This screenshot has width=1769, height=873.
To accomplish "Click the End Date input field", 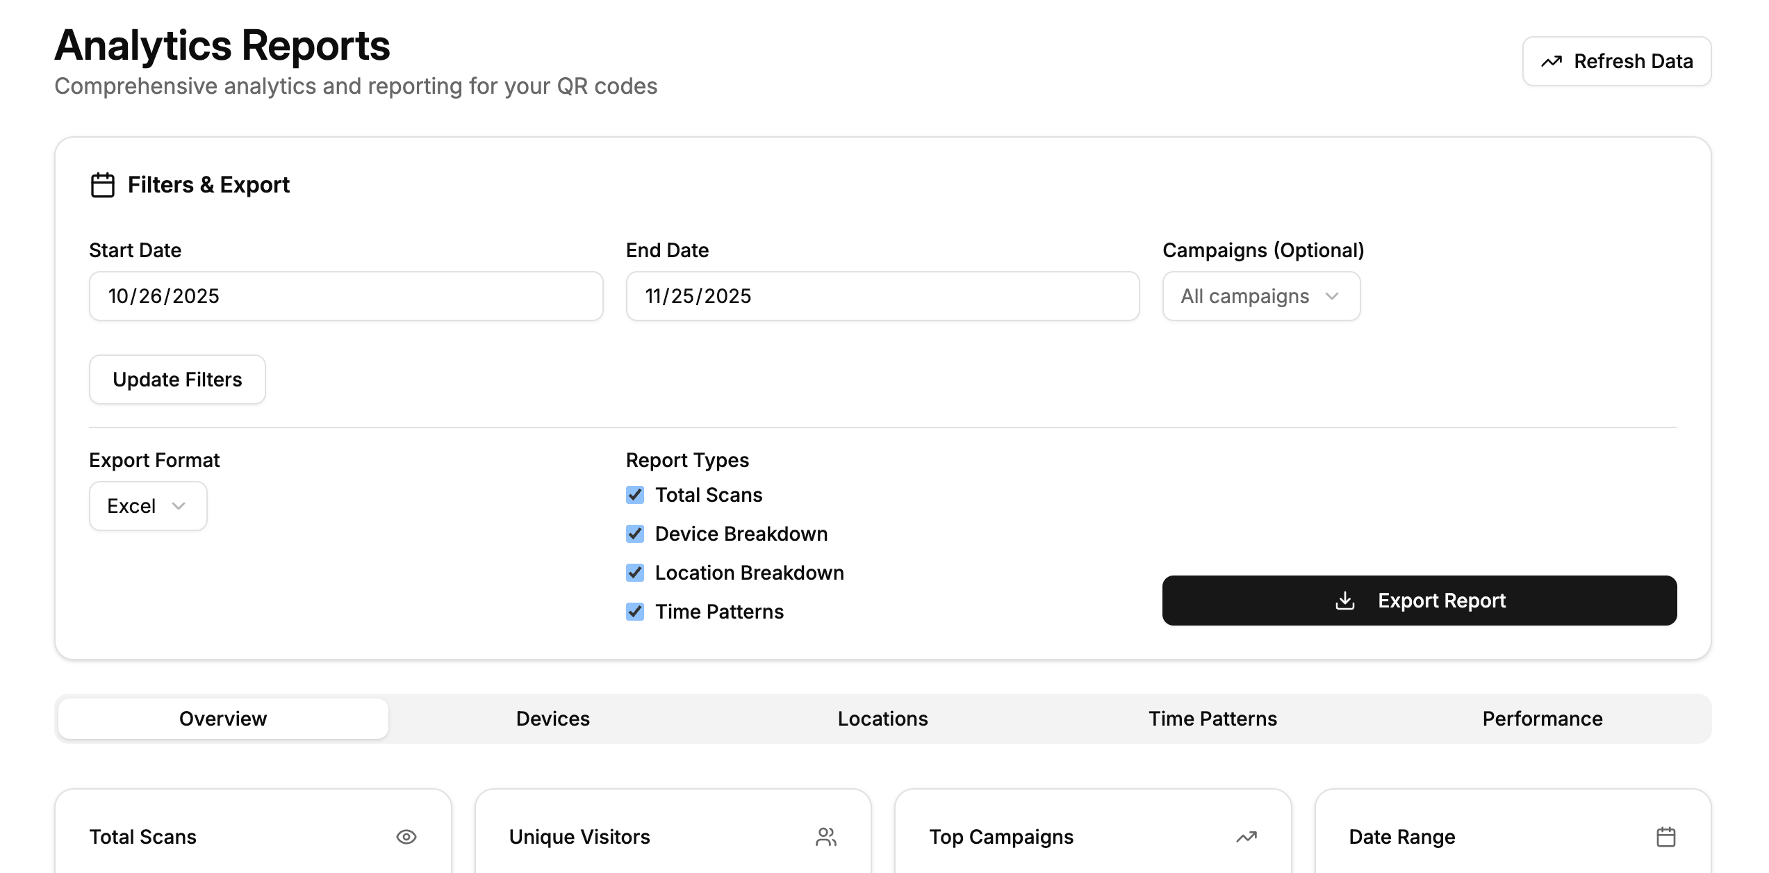I will (x=882, y=296).
